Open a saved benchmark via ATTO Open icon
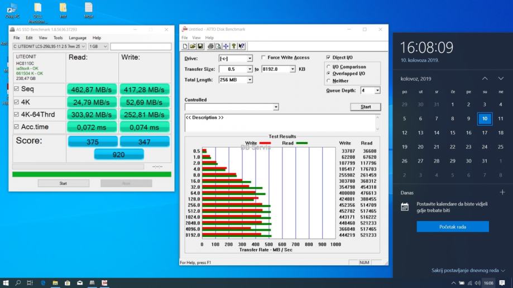The image size is (513, 288). click(x=193, y=46)
